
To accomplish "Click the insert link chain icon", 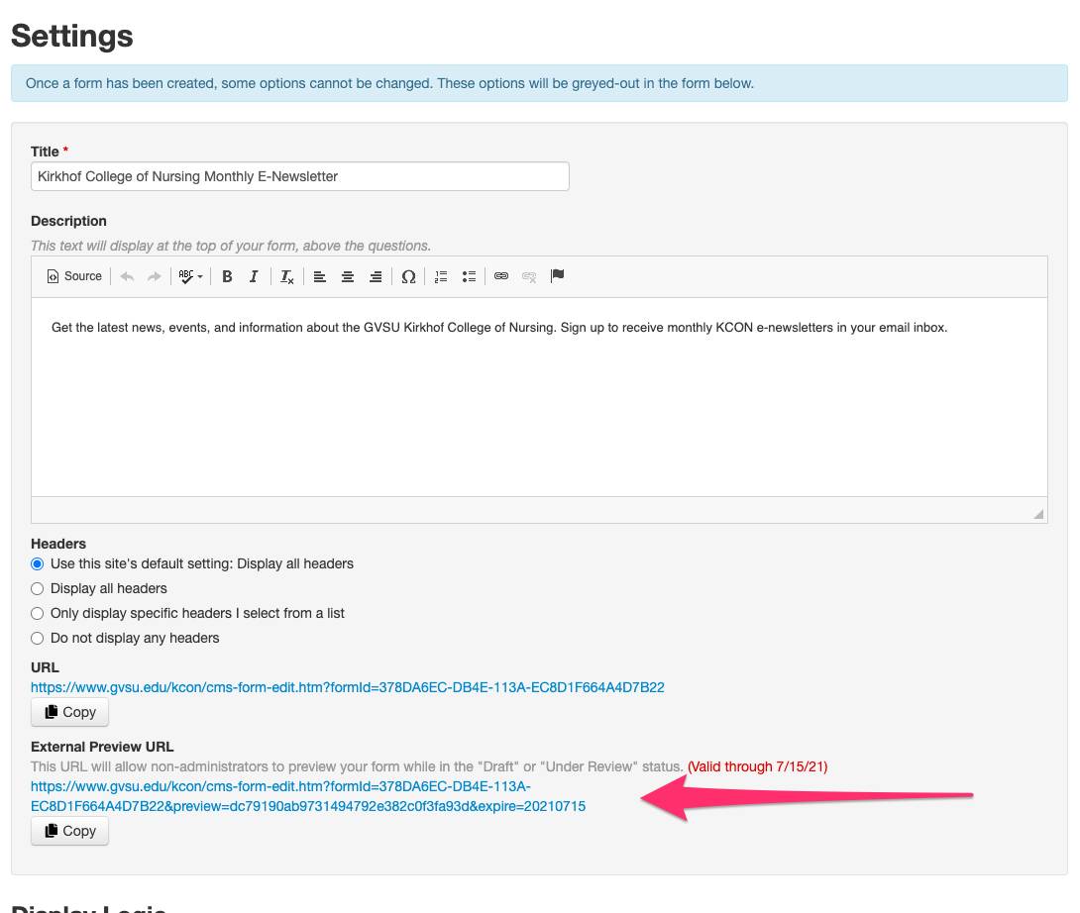I will pos(501,276).
